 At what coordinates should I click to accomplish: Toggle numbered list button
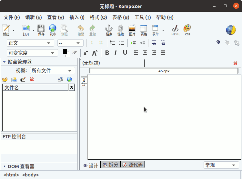(113, 43)
